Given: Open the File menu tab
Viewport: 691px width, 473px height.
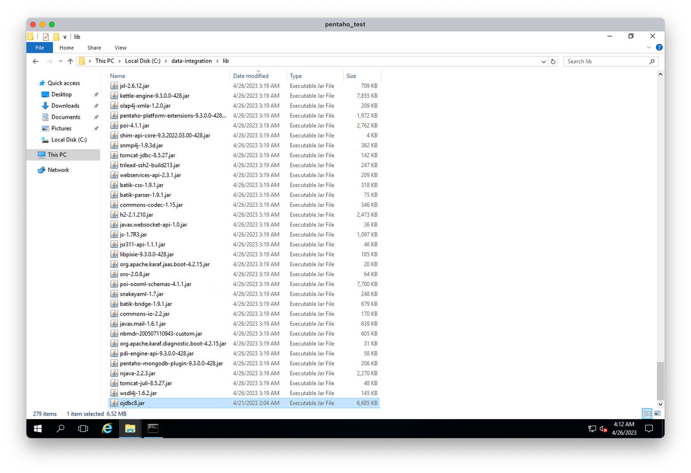Looking at the screenshot, I should click(40, 48).
